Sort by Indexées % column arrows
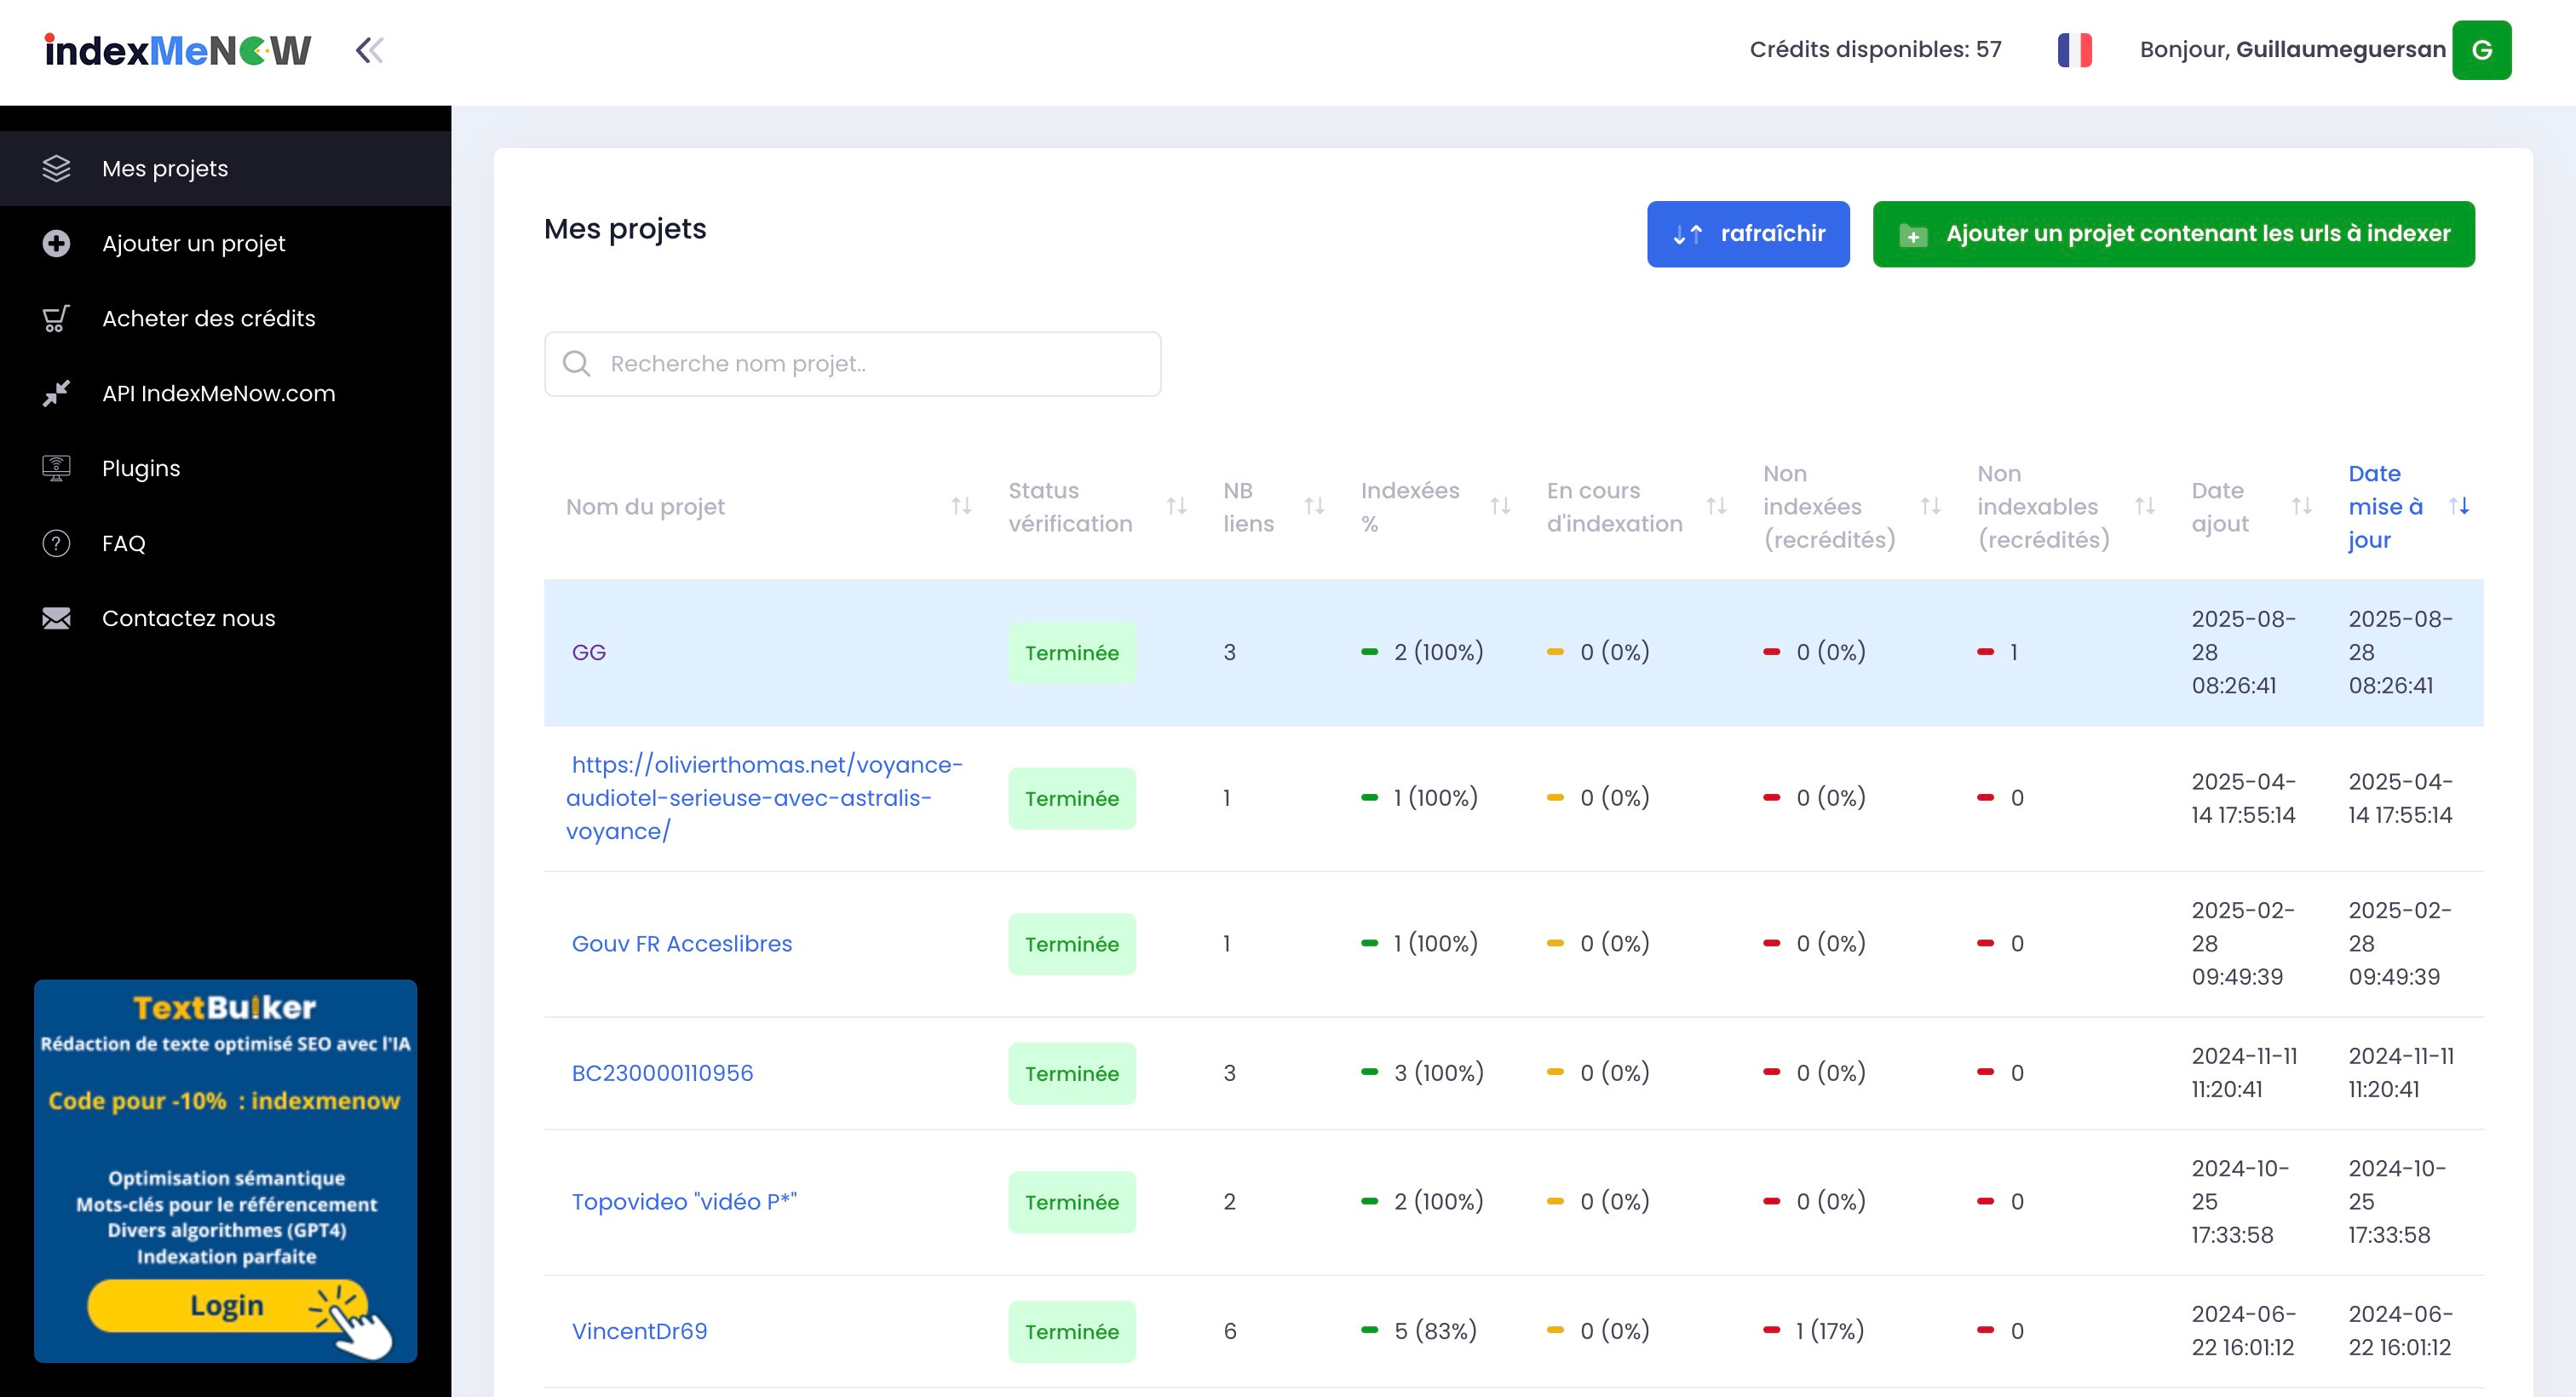Image resolution: width=2576 pixels, height=1397 pixels. click(x=1500, y=506)
